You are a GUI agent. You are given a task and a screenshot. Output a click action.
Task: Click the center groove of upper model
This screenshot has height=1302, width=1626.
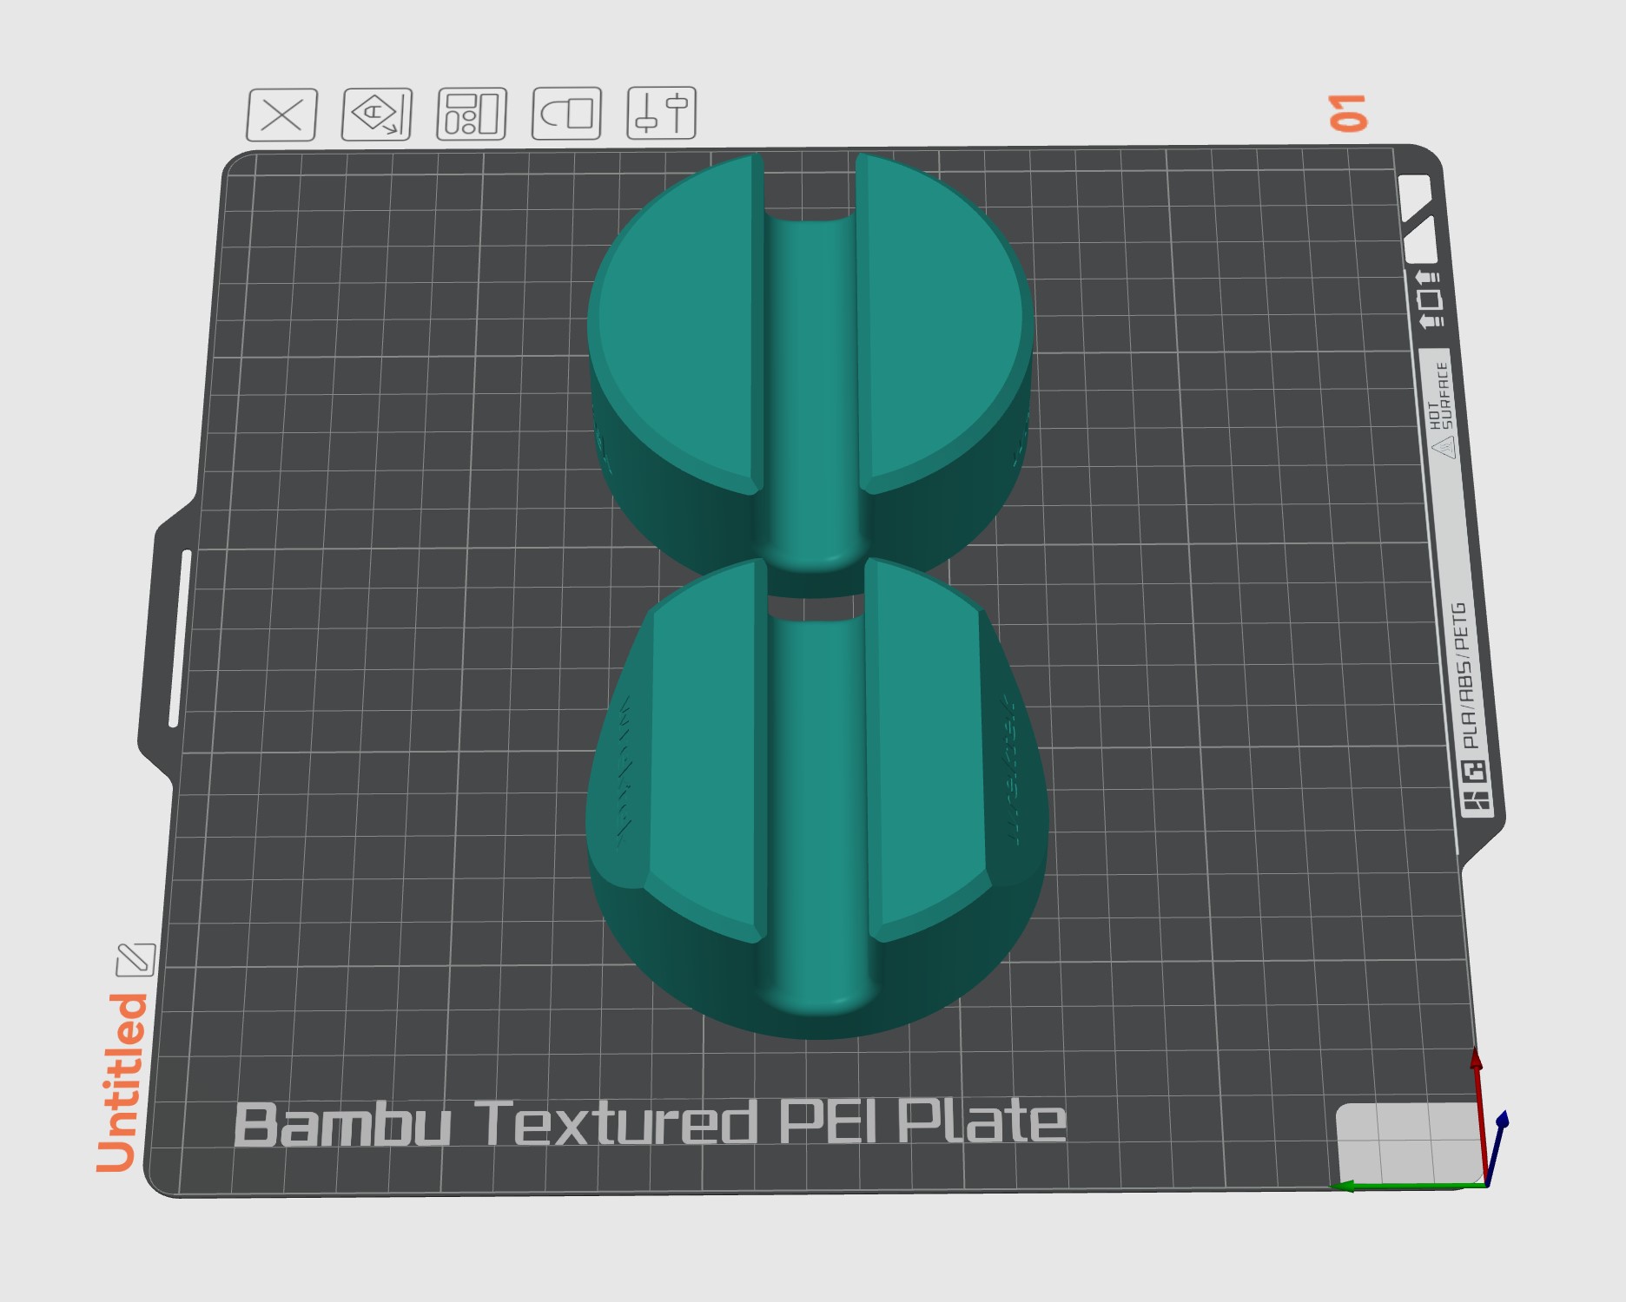coord(810,391)
